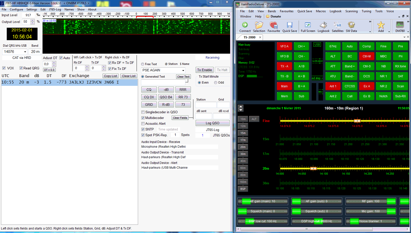Select the Odd Tx start minute
Screen dimensions: 411x233
point(216,83)
